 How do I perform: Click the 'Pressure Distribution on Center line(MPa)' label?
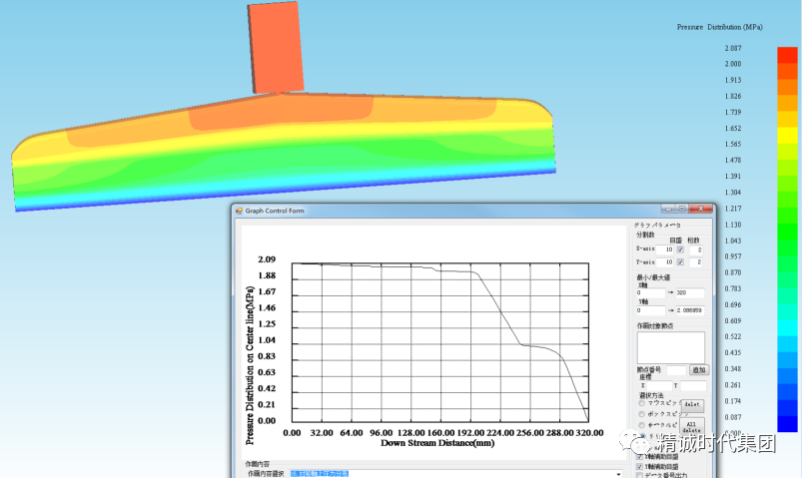click(x=250, y=365)
